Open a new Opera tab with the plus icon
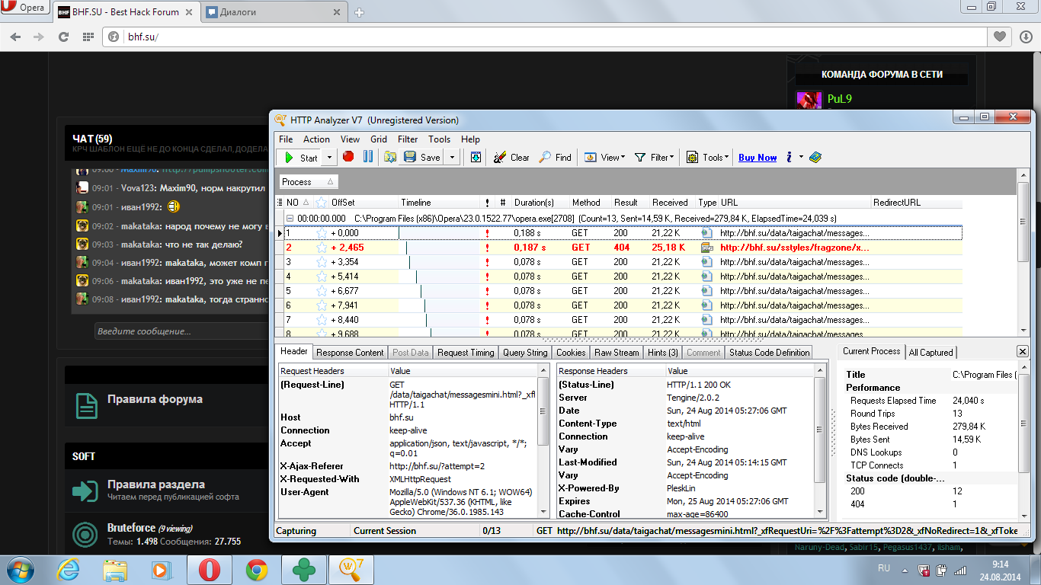 tap(360, 12)
